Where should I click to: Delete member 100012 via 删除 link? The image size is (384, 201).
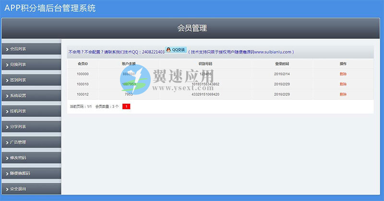point(343,95)
